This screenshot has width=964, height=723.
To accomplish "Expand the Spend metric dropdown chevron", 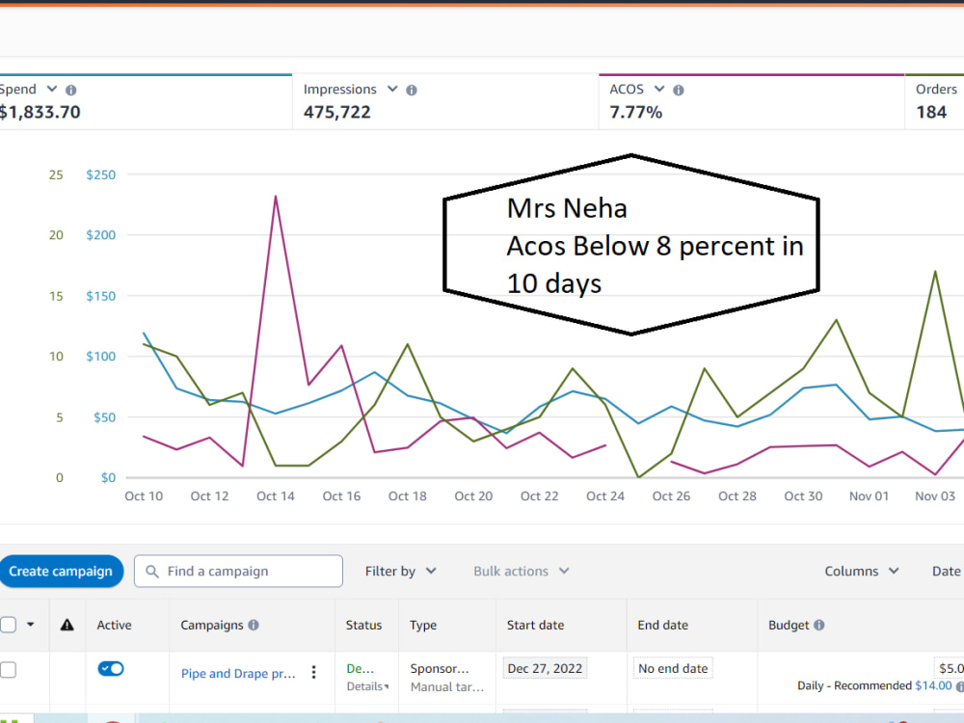I will point(52,89).
